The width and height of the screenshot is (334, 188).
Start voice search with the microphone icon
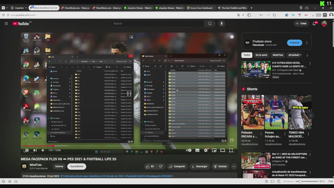[222, 23]
